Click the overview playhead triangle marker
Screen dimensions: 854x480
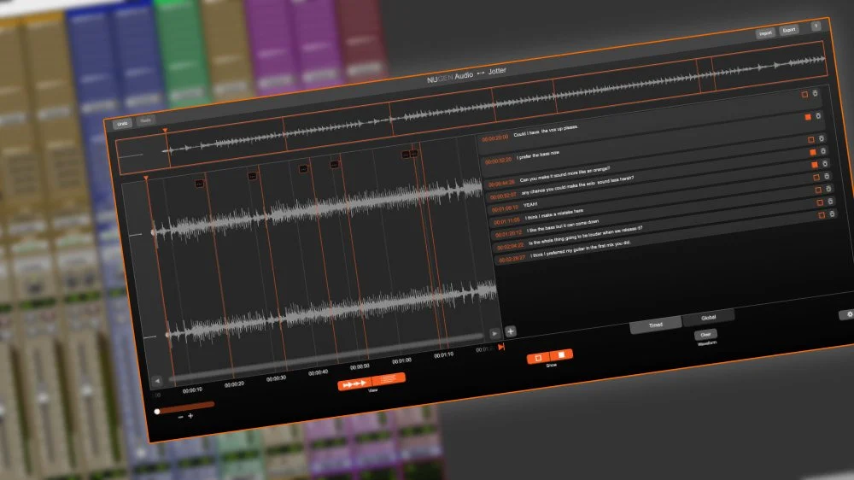pos(165,131)
